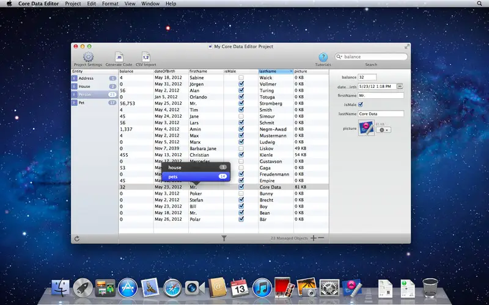Click the lastName field showing Core Data
The image size is (489, 305).
381,114
